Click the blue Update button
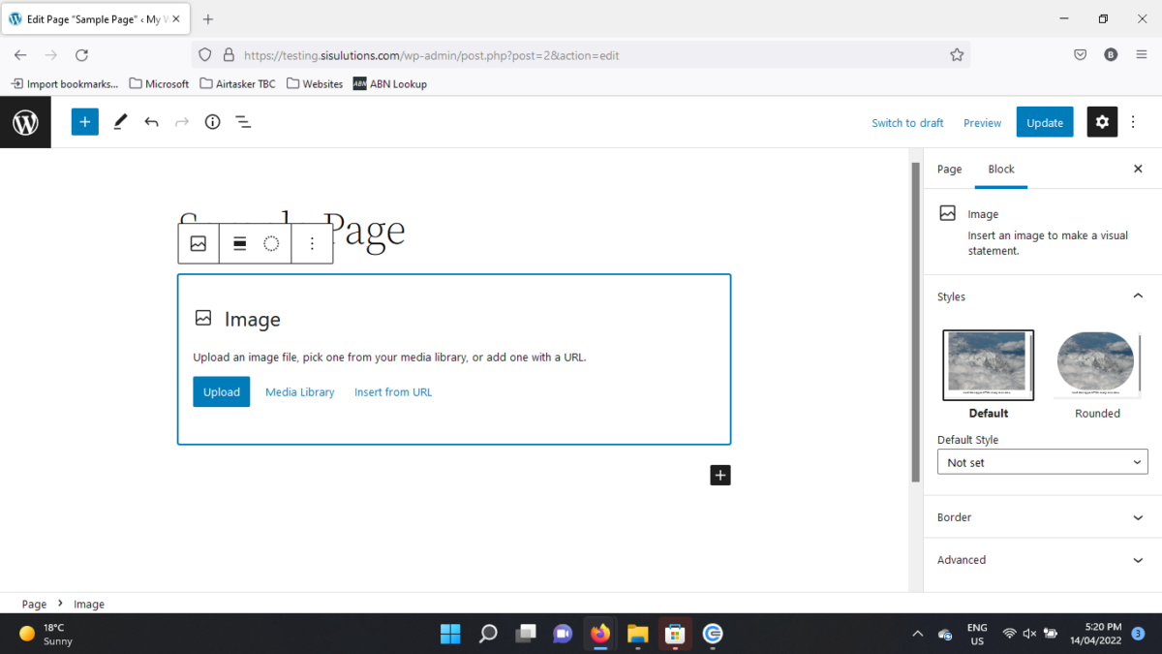Image resolution: width=1162 pixels, height=654 pixels. coord(1044,122)
